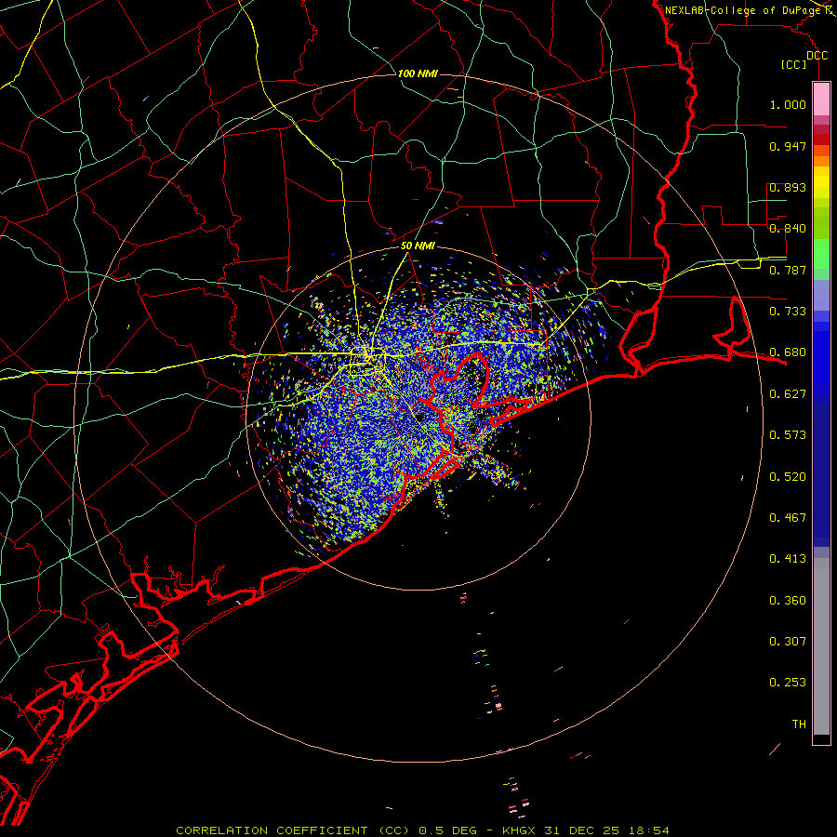
Task: Click the 0.253 color scale value
Action: coord(788,683)
